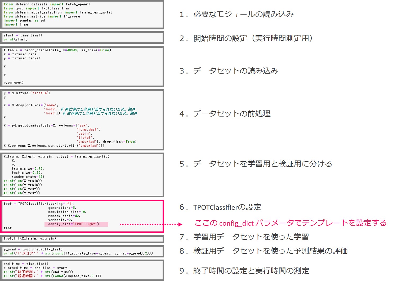Click the dotted arrow pointing to annotation
The height and width of the screenshot is (281, 393).
151,224
